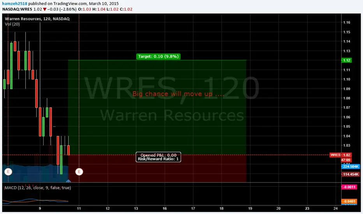Open the hamzeh2518 author profile link
The height and width of the screenshot is (214, 363).
14,4
